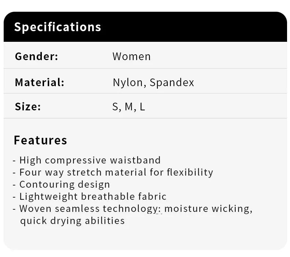Click the Contouring design feature

tap(65, 184)
